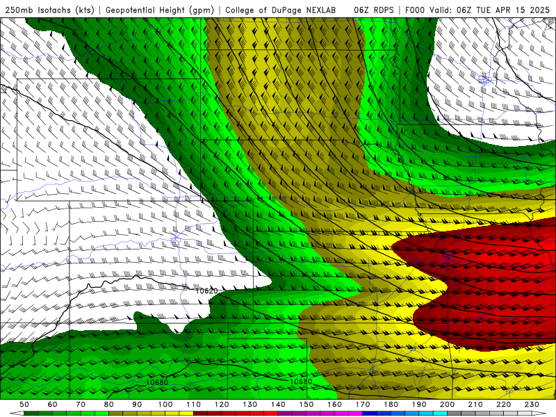
Task: Click the 90 knot colorbar label
Action: click(137, 404)
